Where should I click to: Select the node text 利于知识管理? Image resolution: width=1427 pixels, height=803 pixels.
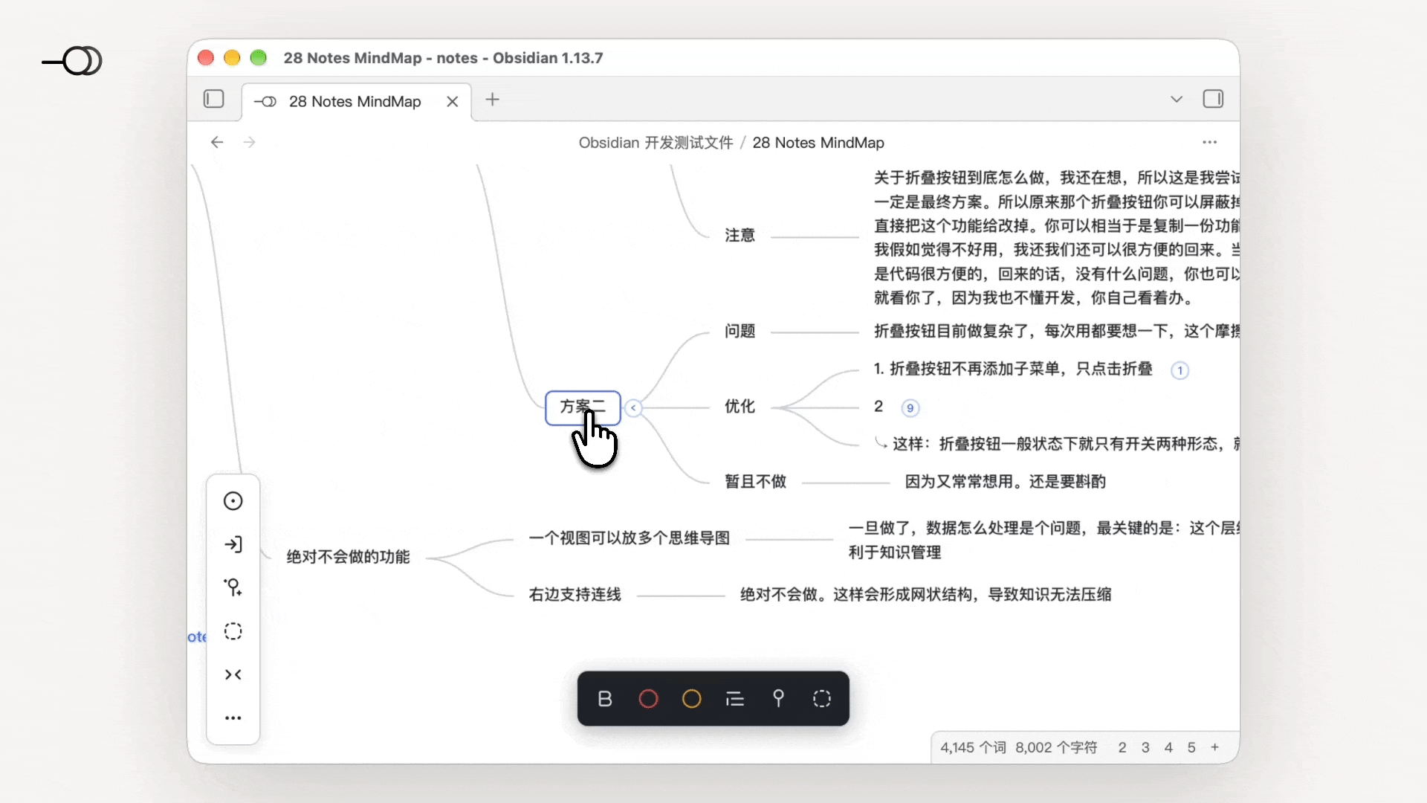point(895,552)
